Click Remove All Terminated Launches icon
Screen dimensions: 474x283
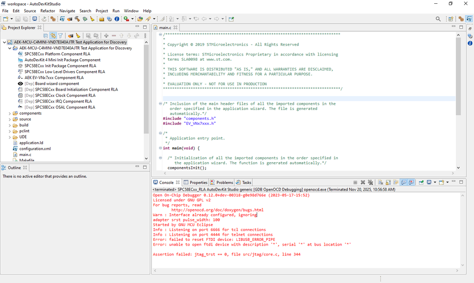371,183
